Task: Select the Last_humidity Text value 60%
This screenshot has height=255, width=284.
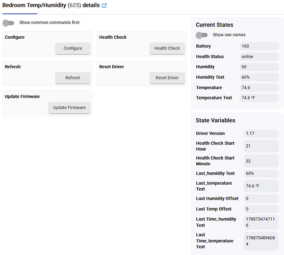Action: (x=261, y=173)
